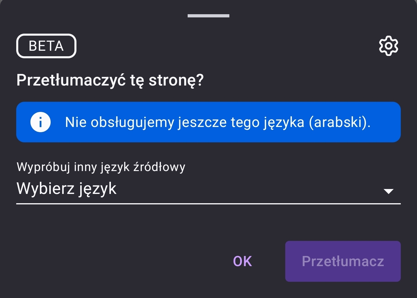Open translation settings via gear icon

[x=388, y=46]
